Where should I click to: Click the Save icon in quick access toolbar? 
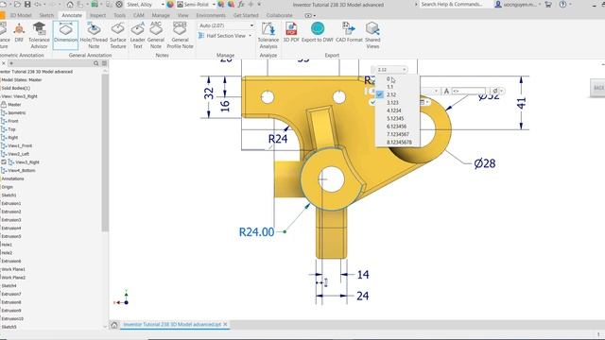click(27, 4)
